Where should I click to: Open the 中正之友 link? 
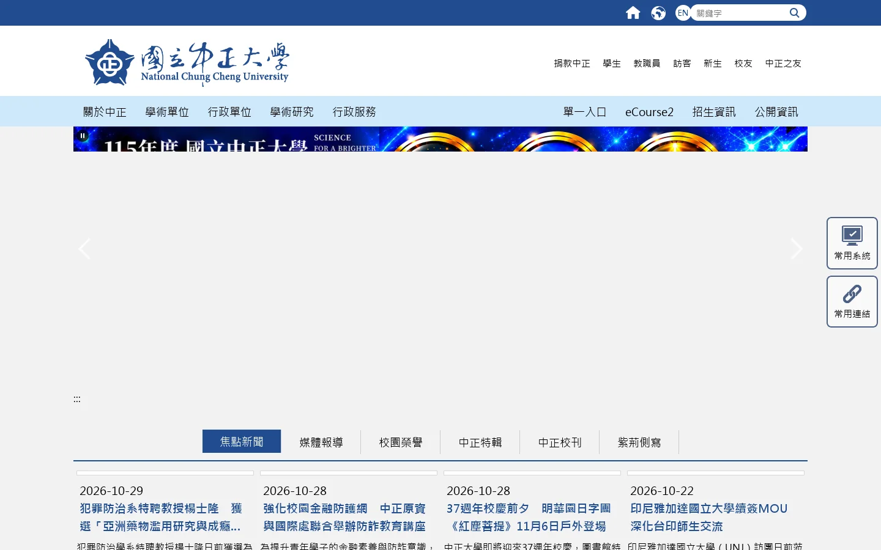tap(783, 64)
